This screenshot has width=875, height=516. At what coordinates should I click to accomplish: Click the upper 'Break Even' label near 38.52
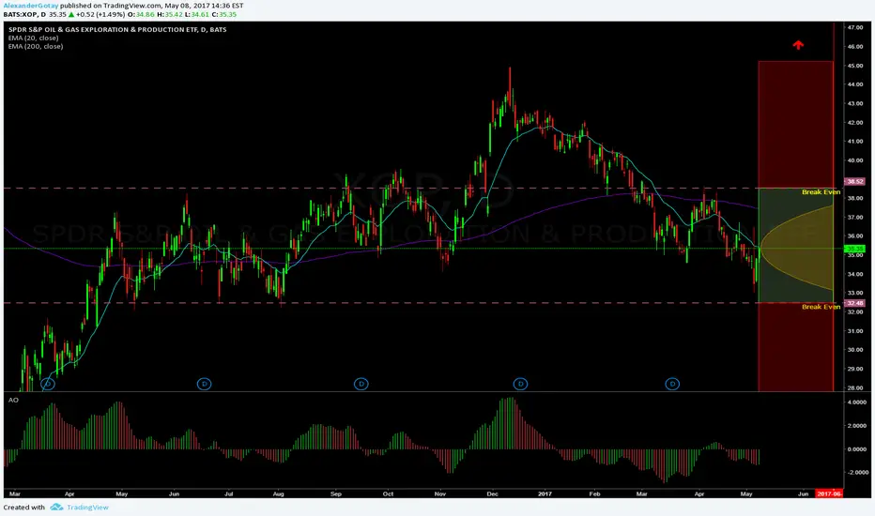(x=821, y=192)
